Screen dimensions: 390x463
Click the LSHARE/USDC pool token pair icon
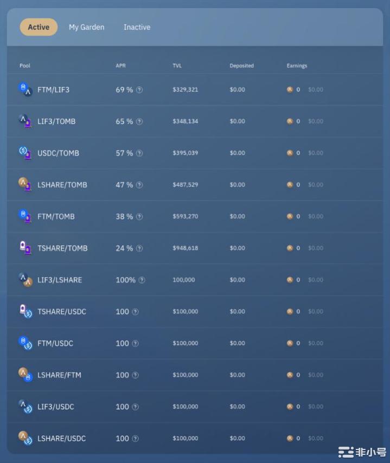pyautogui.click(x=25, y=438)
